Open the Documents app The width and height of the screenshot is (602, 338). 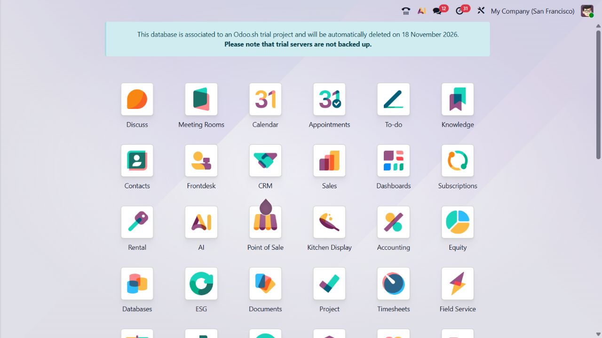pyautogui.click(x=265, y=284)
